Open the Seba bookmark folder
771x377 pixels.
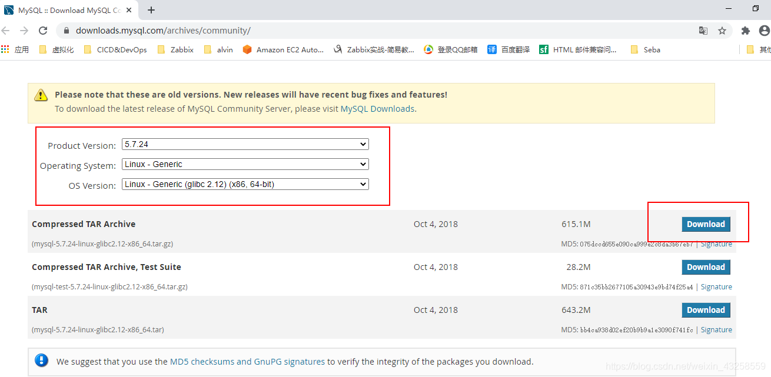point(646,50)
